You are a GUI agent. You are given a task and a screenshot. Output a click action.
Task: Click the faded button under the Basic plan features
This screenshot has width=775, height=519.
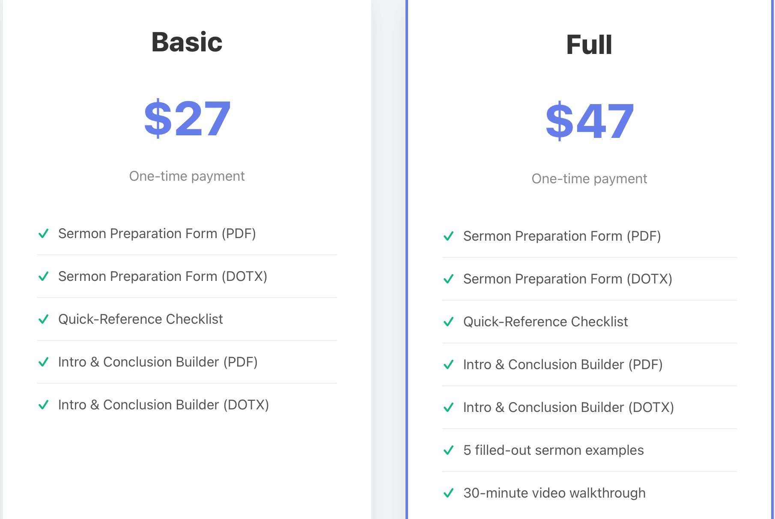[x=187, y=486]
